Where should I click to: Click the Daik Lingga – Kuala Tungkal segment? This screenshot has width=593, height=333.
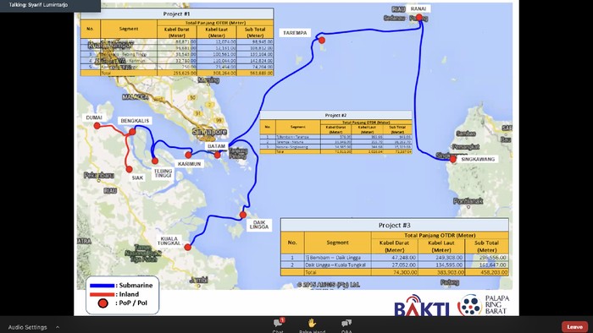click(x=335, y=265)
